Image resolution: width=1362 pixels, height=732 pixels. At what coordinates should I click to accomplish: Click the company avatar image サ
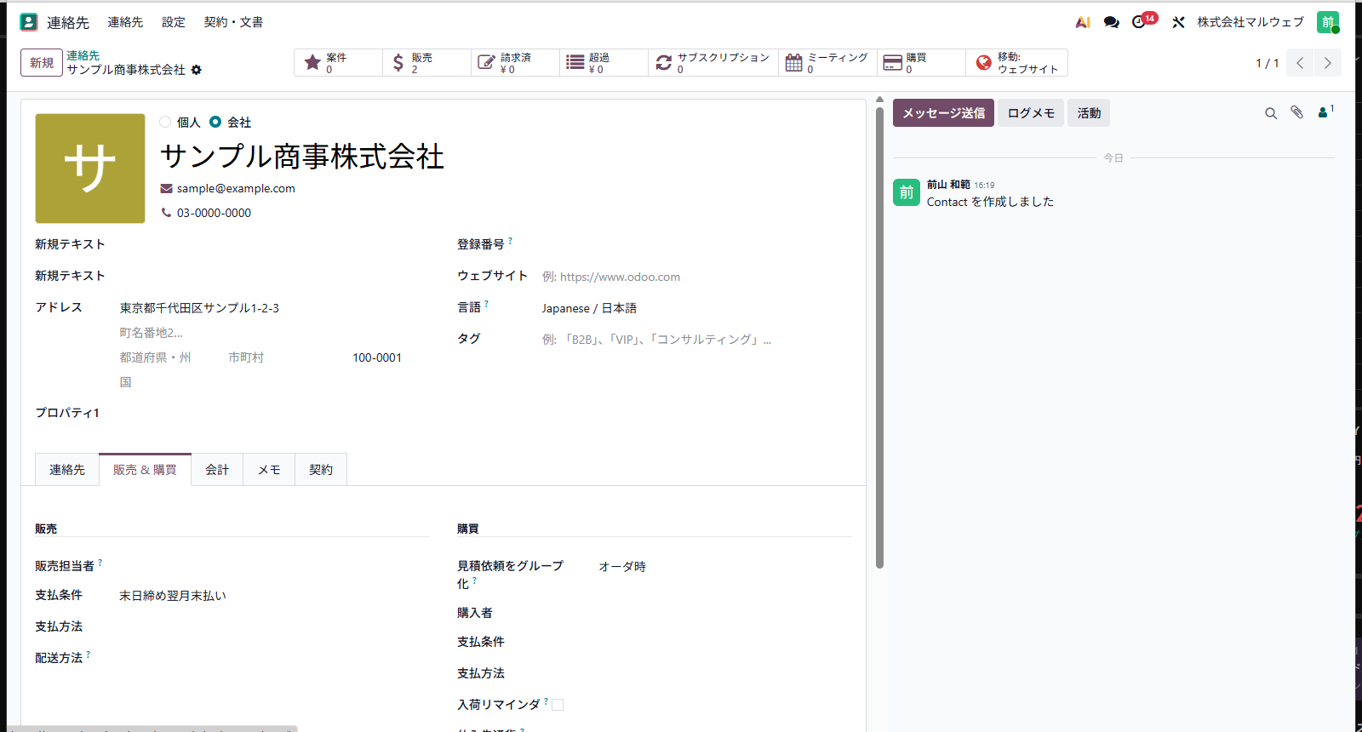point(90,169)
